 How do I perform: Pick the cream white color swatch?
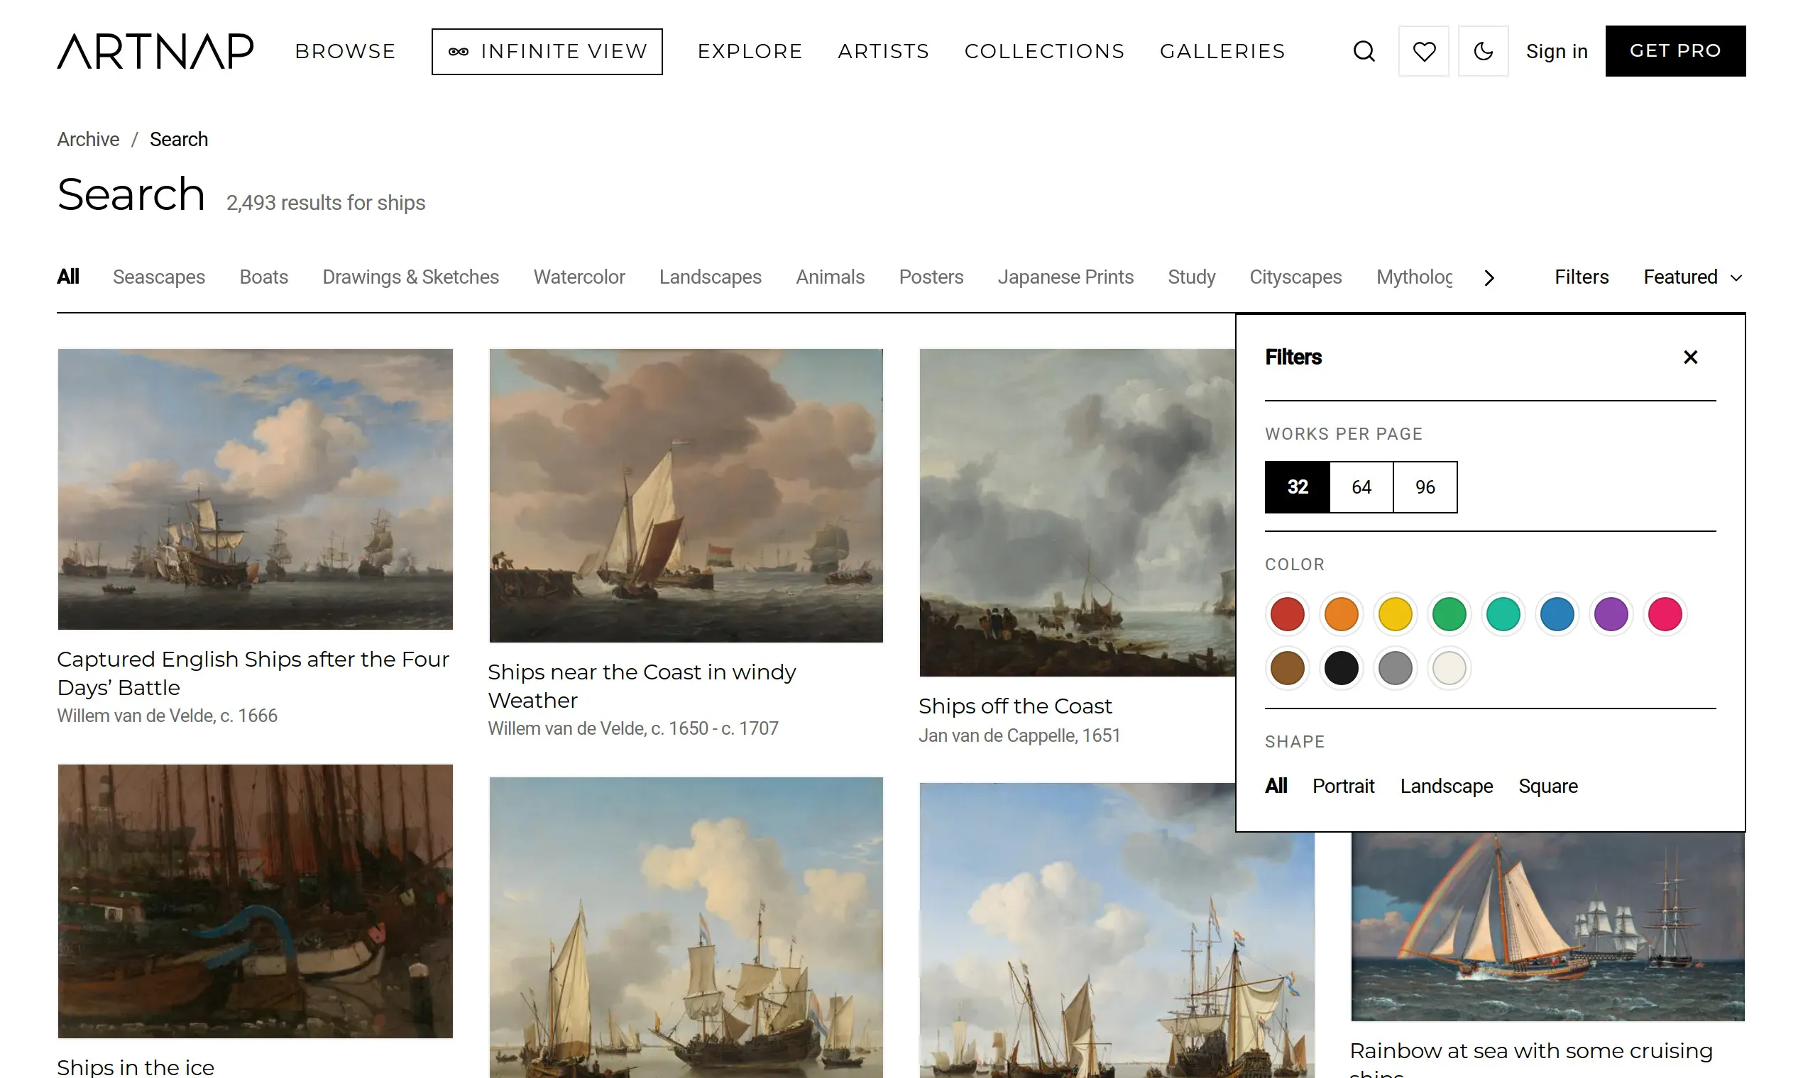click(1449, 668)
